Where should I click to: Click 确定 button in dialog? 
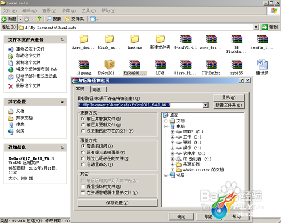point(182,216)
